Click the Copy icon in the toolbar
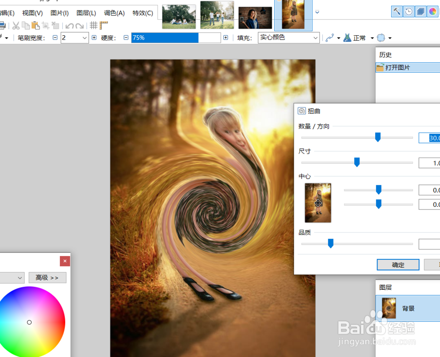Screen dimensions: 440x357 [26, 26]
